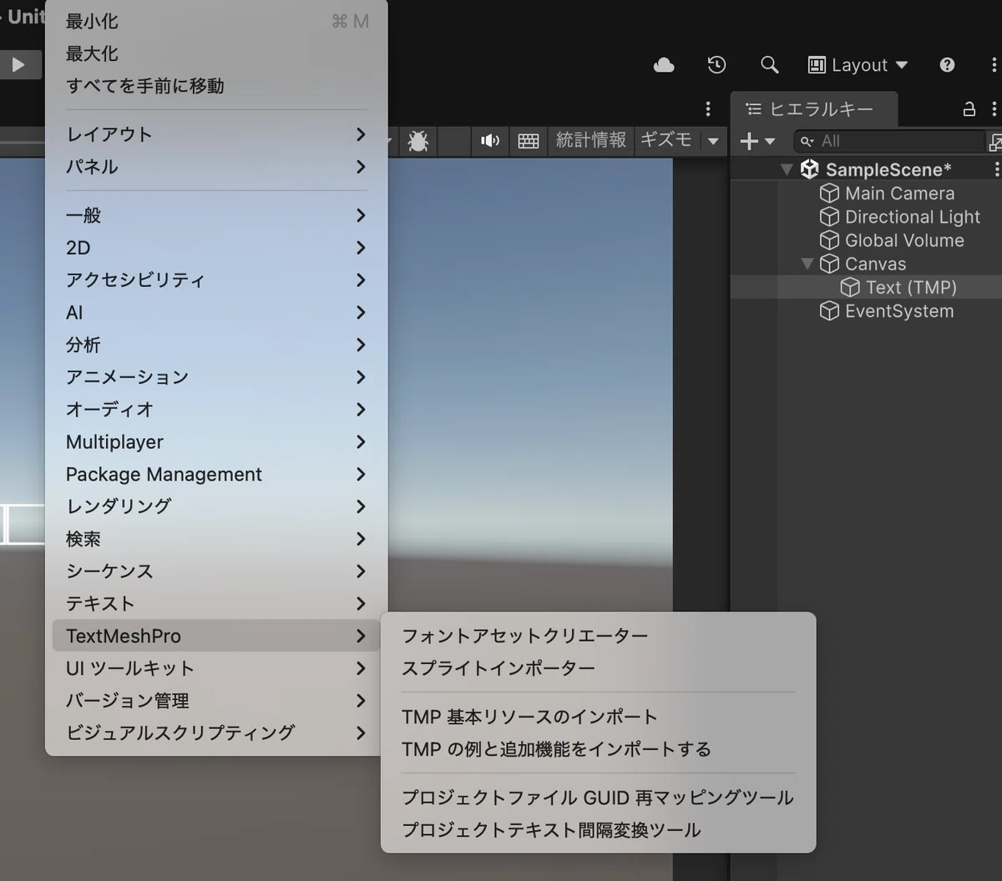The image size is (1002, 881).
Task: Select the ヒエラルキー tab
Action: click(x=814, y=109)
